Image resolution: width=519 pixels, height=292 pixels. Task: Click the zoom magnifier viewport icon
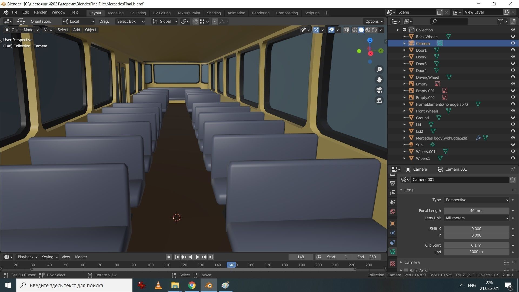click(x=379, y=69)
